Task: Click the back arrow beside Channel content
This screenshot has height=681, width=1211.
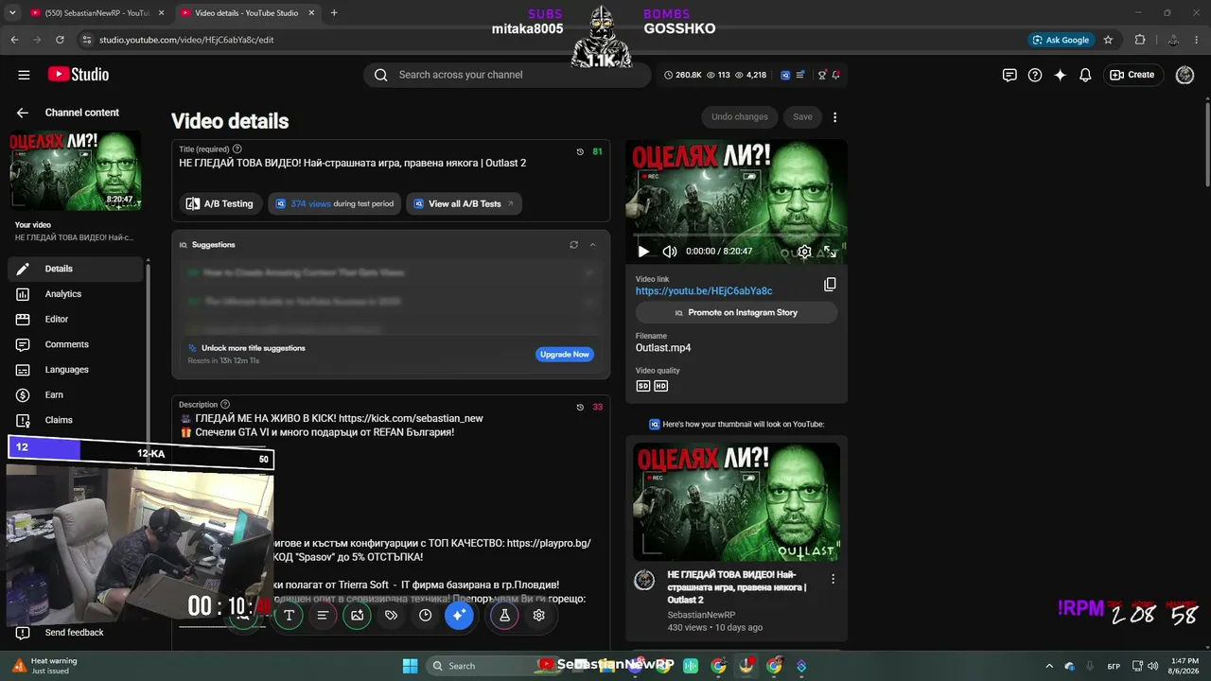Action: click(23, 113)
